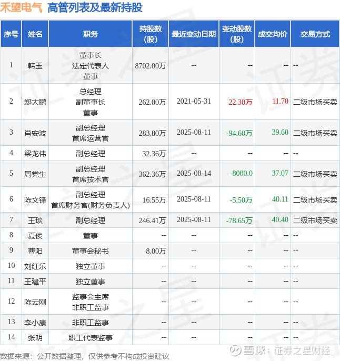This screenshot has height=361, width=340.
Task: Click the change value -5.50万
Action: [x=241, y=200]
